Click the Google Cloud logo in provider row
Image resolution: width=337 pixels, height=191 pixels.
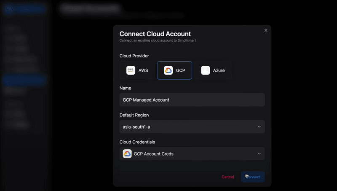168,70
